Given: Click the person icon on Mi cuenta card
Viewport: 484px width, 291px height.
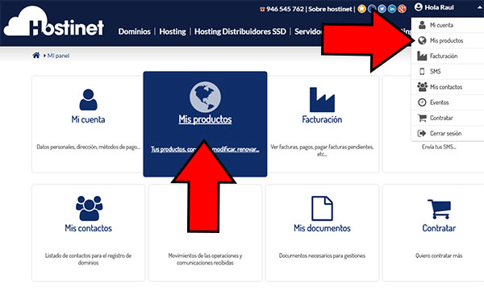Looking at the screenshot, I should (88, 99).
